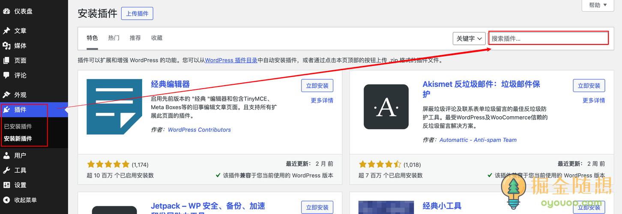Click the 设置 sliders icon

click(x=6, y=185)
